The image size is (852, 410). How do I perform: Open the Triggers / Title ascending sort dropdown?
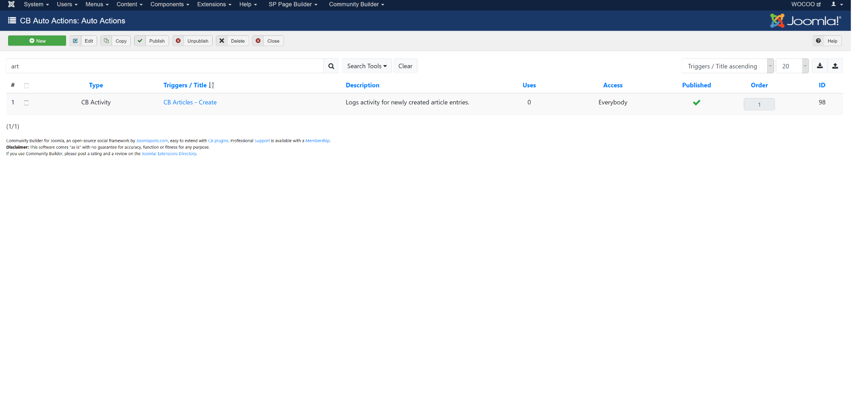coord(728,66)
